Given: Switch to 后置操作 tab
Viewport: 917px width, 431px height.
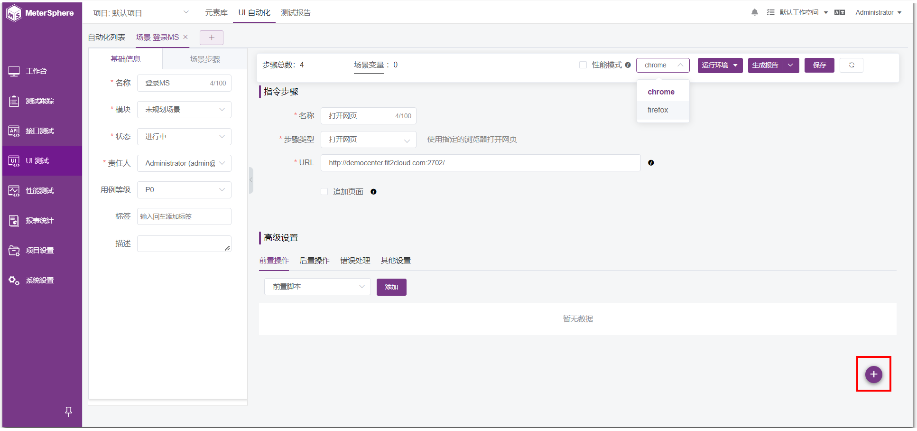Looking at the screenshot, I should (x=315, y=261).
